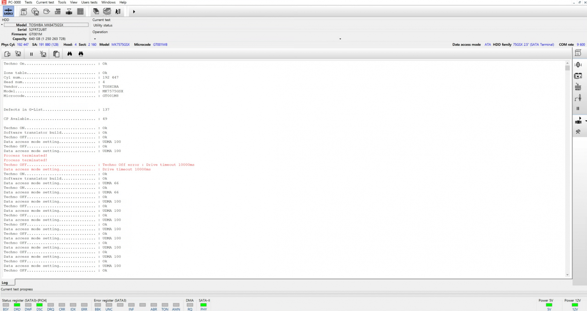Click the Power 12V green indicator
The image size is (587, 311).
[575, 305]
